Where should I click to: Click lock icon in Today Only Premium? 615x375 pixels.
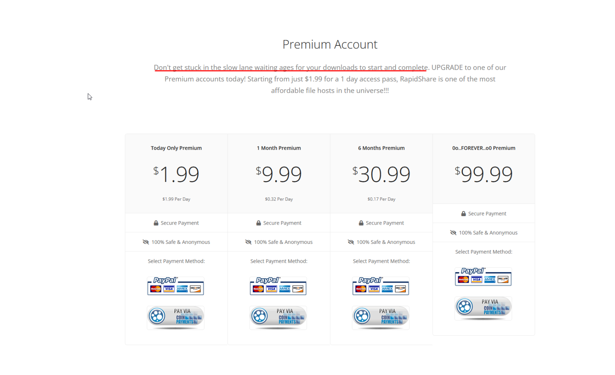(156, 223)
